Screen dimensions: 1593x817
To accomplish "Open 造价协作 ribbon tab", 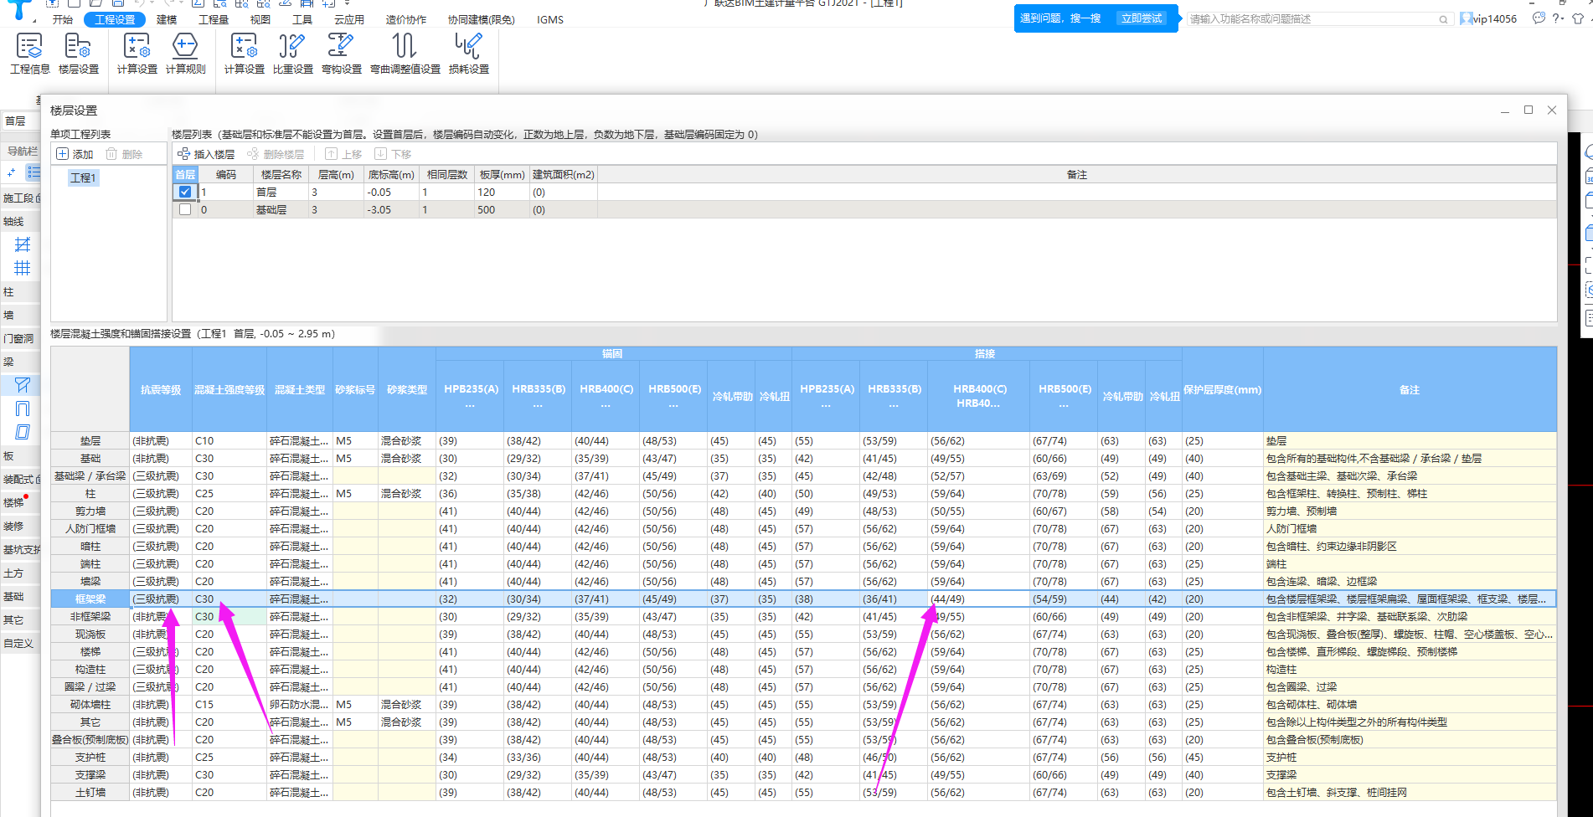I will coord(406,19).
